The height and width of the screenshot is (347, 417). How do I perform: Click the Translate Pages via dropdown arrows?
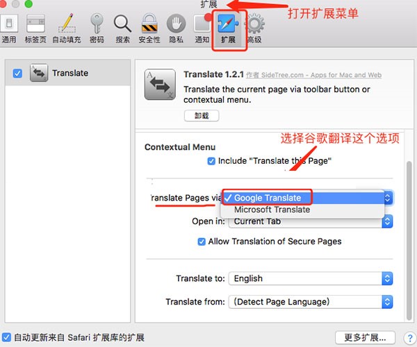(388, 198)
